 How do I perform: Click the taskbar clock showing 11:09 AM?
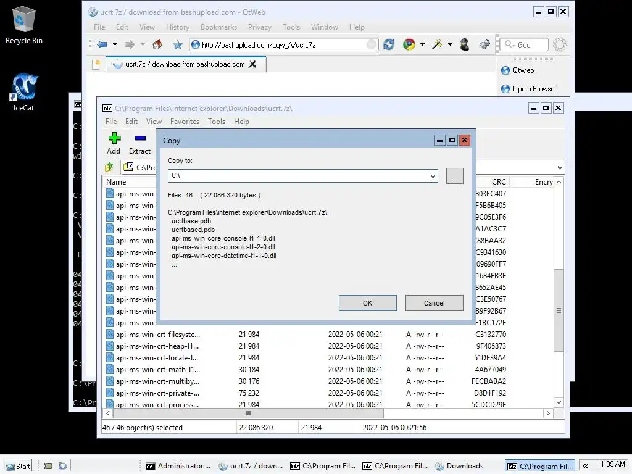click(x=610, y=464)
